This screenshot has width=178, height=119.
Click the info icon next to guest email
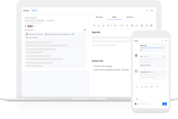(x=73, y=34)
